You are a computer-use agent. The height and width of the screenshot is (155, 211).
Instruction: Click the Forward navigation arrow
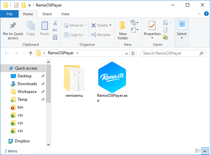click(x=16, y=53)
